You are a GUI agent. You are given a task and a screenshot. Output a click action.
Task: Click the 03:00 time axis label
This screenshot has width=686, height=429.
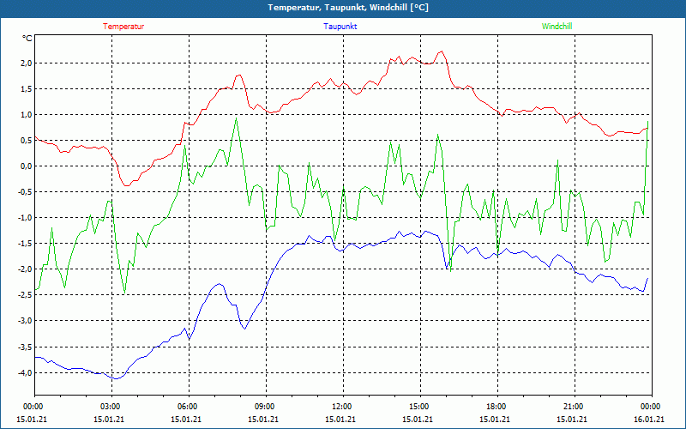pos(110,407)
